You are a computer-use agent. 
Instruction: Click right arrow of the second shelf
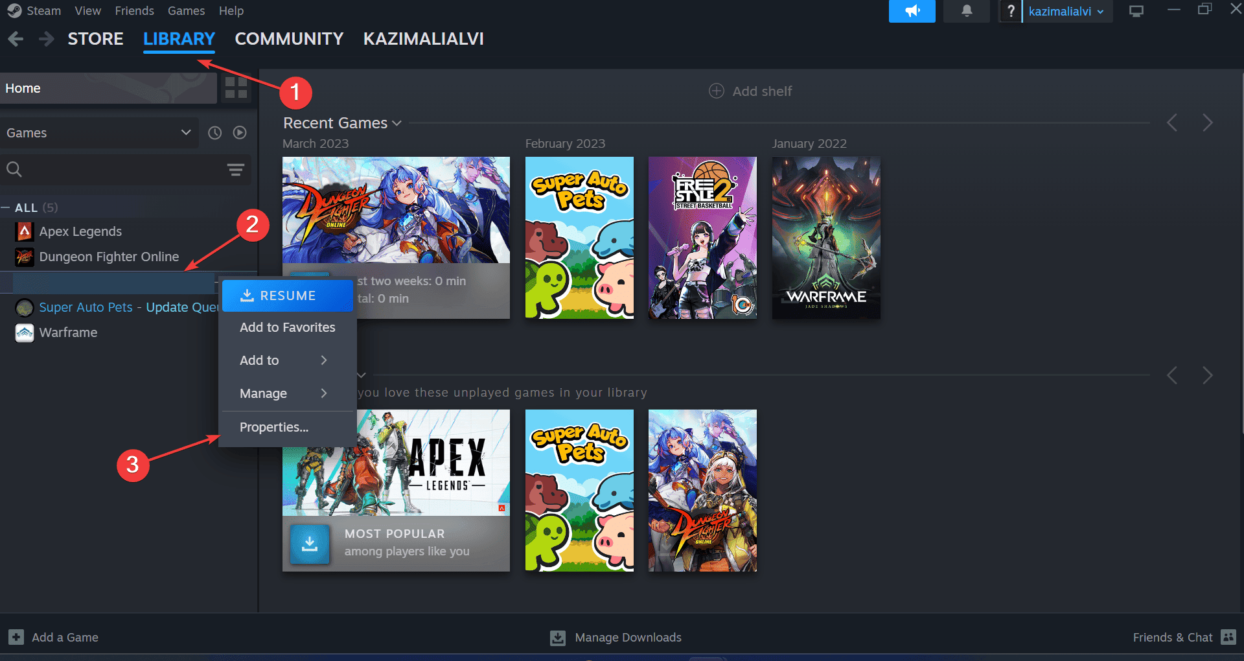[1208, 375]
